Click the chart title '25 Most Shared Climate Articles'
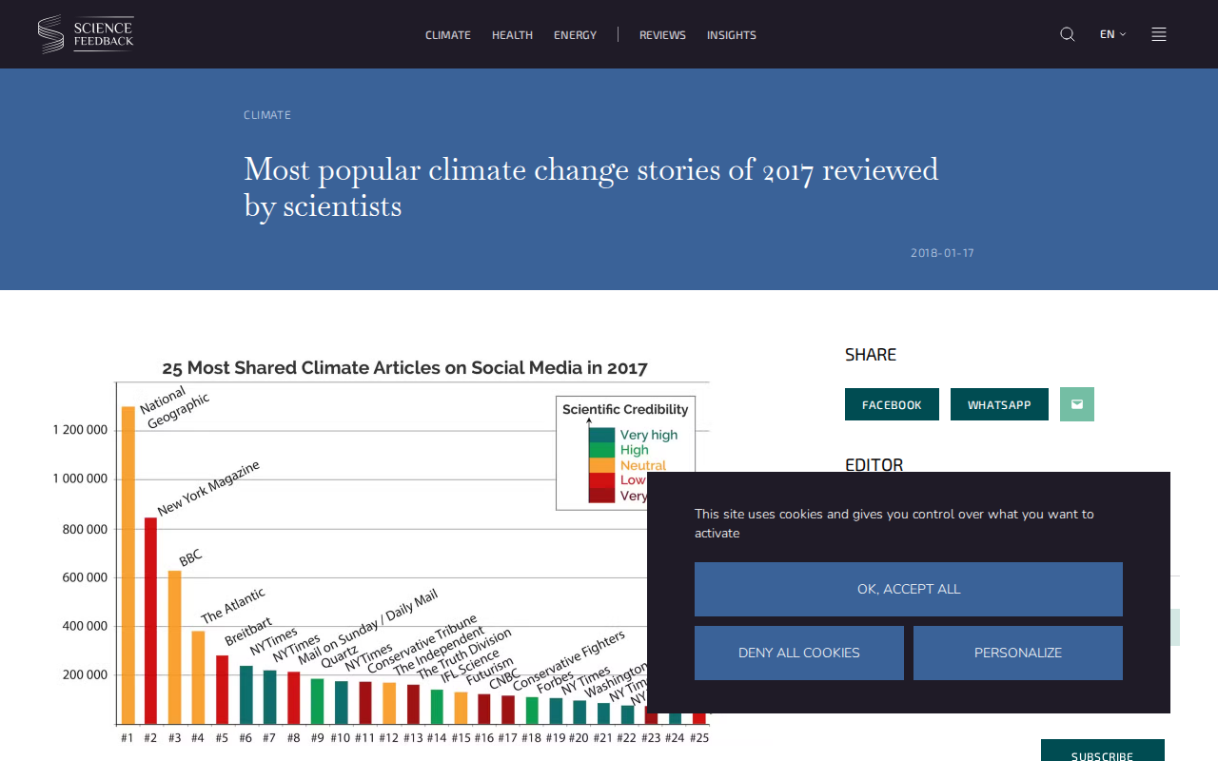The image size is (1218, 761). [x=404, y=368]
